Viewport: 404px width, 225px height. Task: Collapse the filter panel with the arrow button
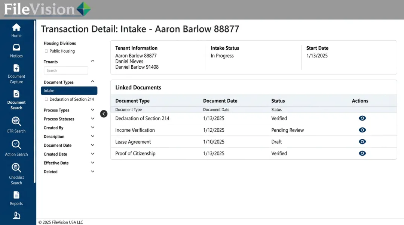[104, 114]
